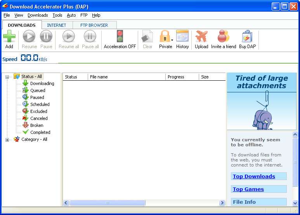This screenshot has height=215, width=300.
Task: Open the File menu
Action: (7, 15)
